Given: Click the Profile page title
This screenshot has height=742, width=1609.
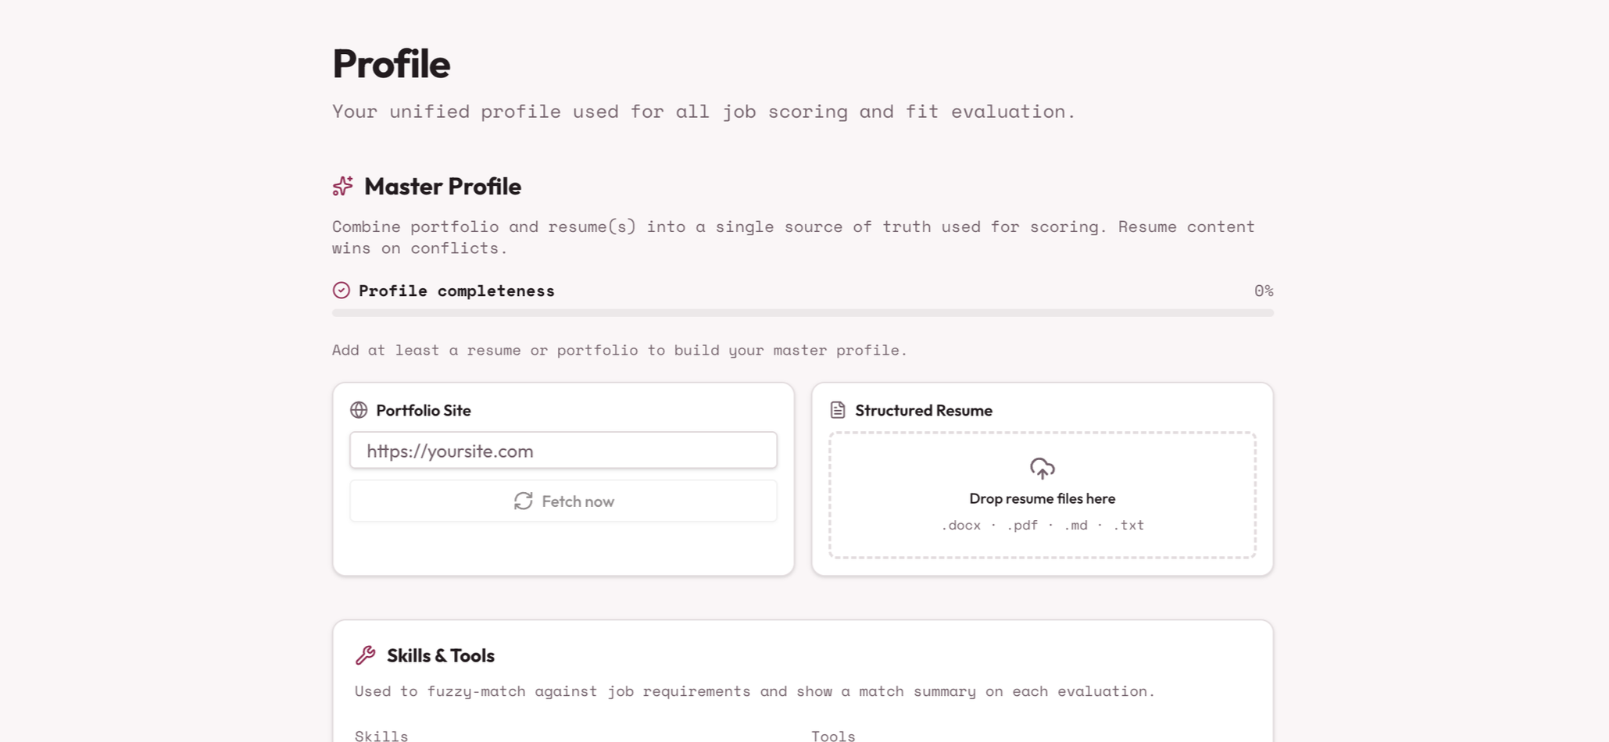Looking at the screenshot, I should 392,64.
